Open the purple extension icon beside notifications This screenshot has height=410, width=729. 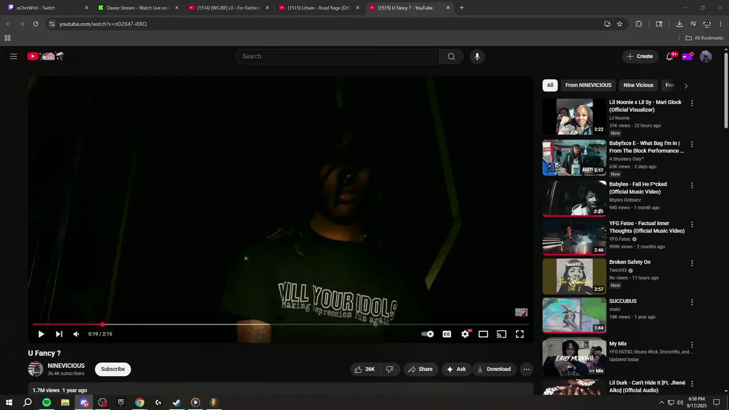[x=687, y=56]
